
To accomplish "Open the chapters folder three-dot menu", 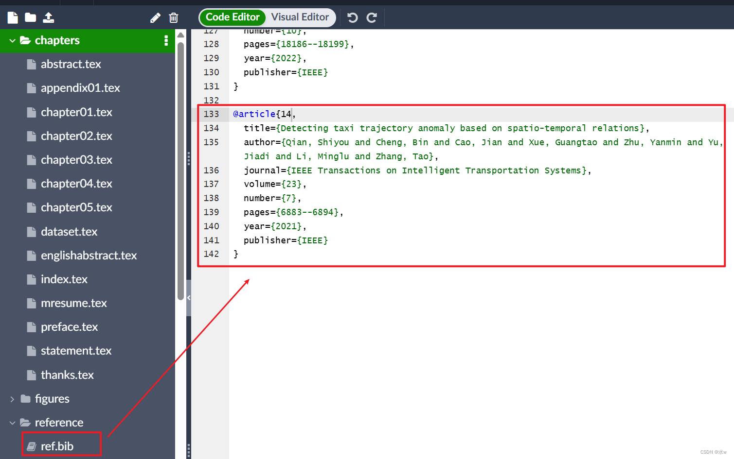I will (x=166, y=40).
